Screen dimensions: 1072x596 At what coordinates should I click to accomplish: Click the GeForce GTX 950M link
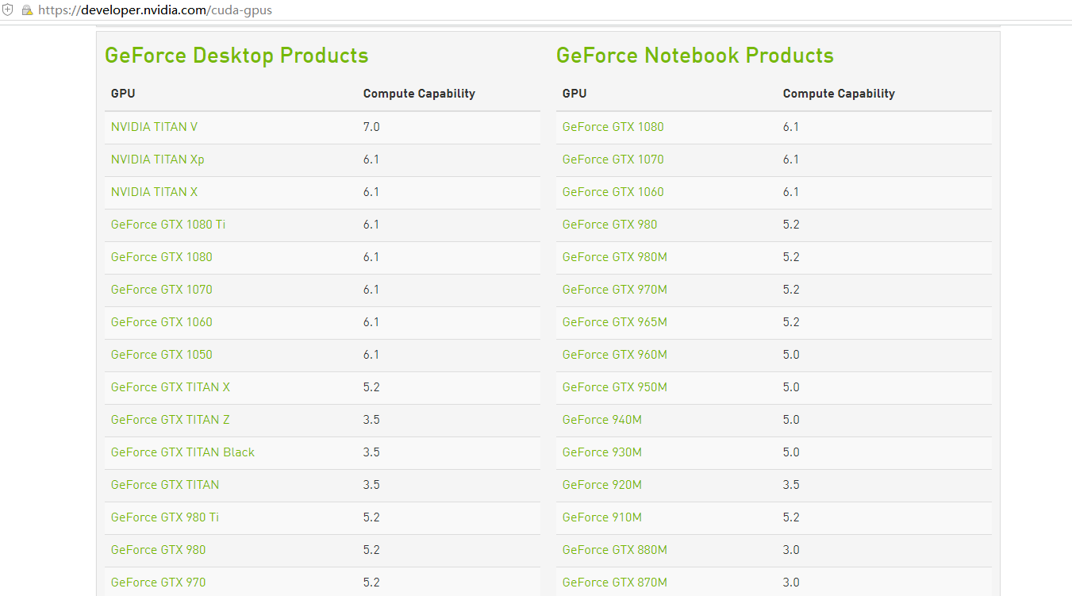(x=615, y=387)
